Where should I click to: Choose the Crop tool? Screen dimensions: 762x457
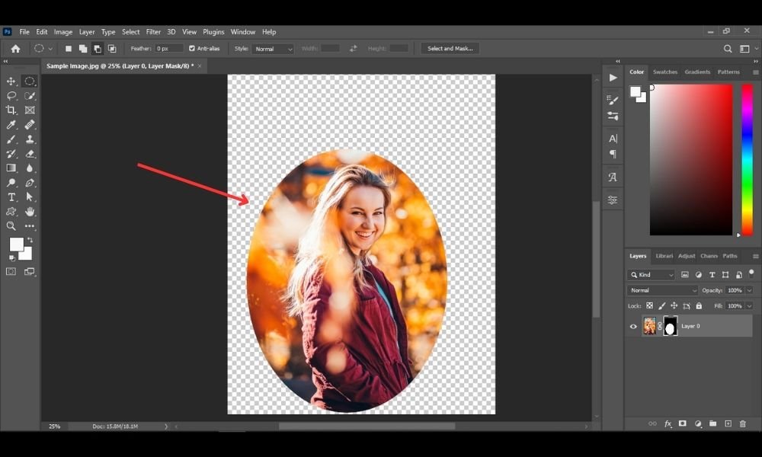coord(11,110)
